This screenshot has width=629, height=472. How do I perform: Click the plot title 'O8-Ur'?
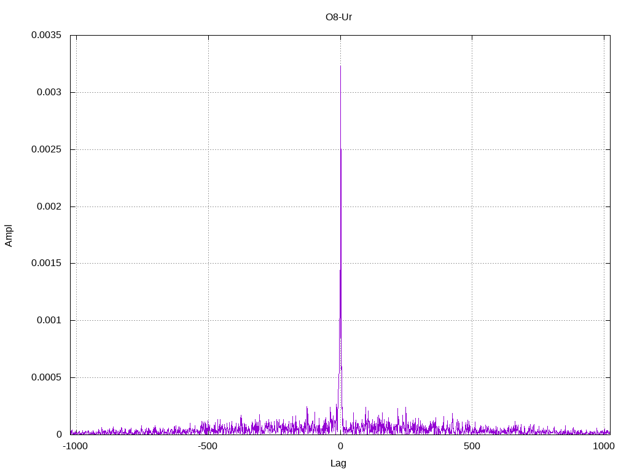[x=338, y=17]
